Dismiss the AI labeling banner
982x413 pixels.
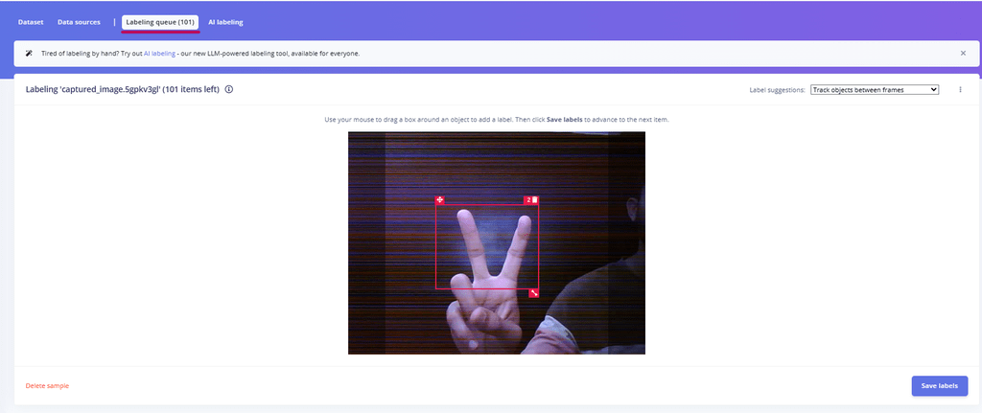[963, 54]
